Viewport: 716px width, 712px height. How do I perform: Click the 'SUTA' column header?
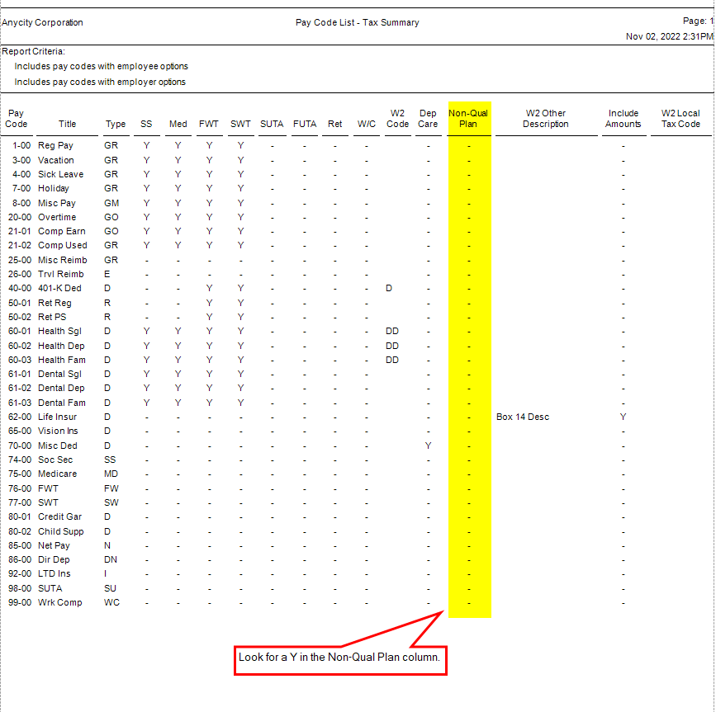(272, 124)
